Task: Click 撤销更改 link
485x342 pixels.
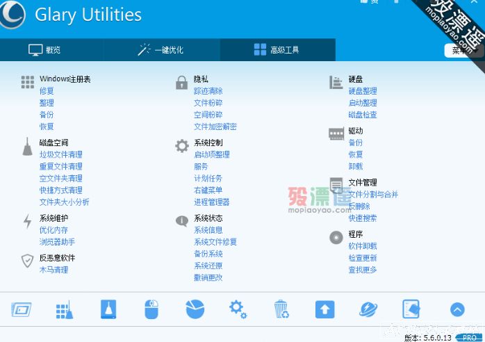Action: [208, 277]
